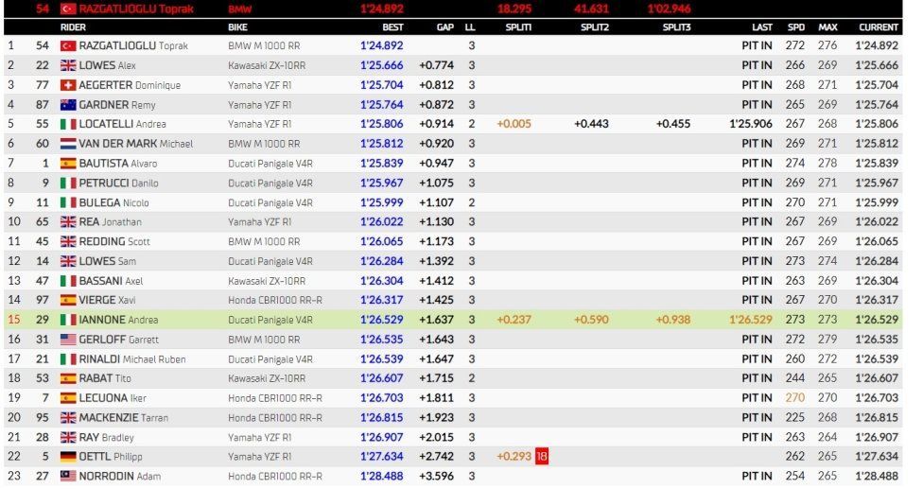This screenshot has width=923, height=489.
Task: Click gap value +0.914
Action: tap(436, 124)
